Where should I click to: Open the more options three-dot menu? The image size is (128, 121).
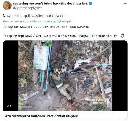click(x=125, y=4)
